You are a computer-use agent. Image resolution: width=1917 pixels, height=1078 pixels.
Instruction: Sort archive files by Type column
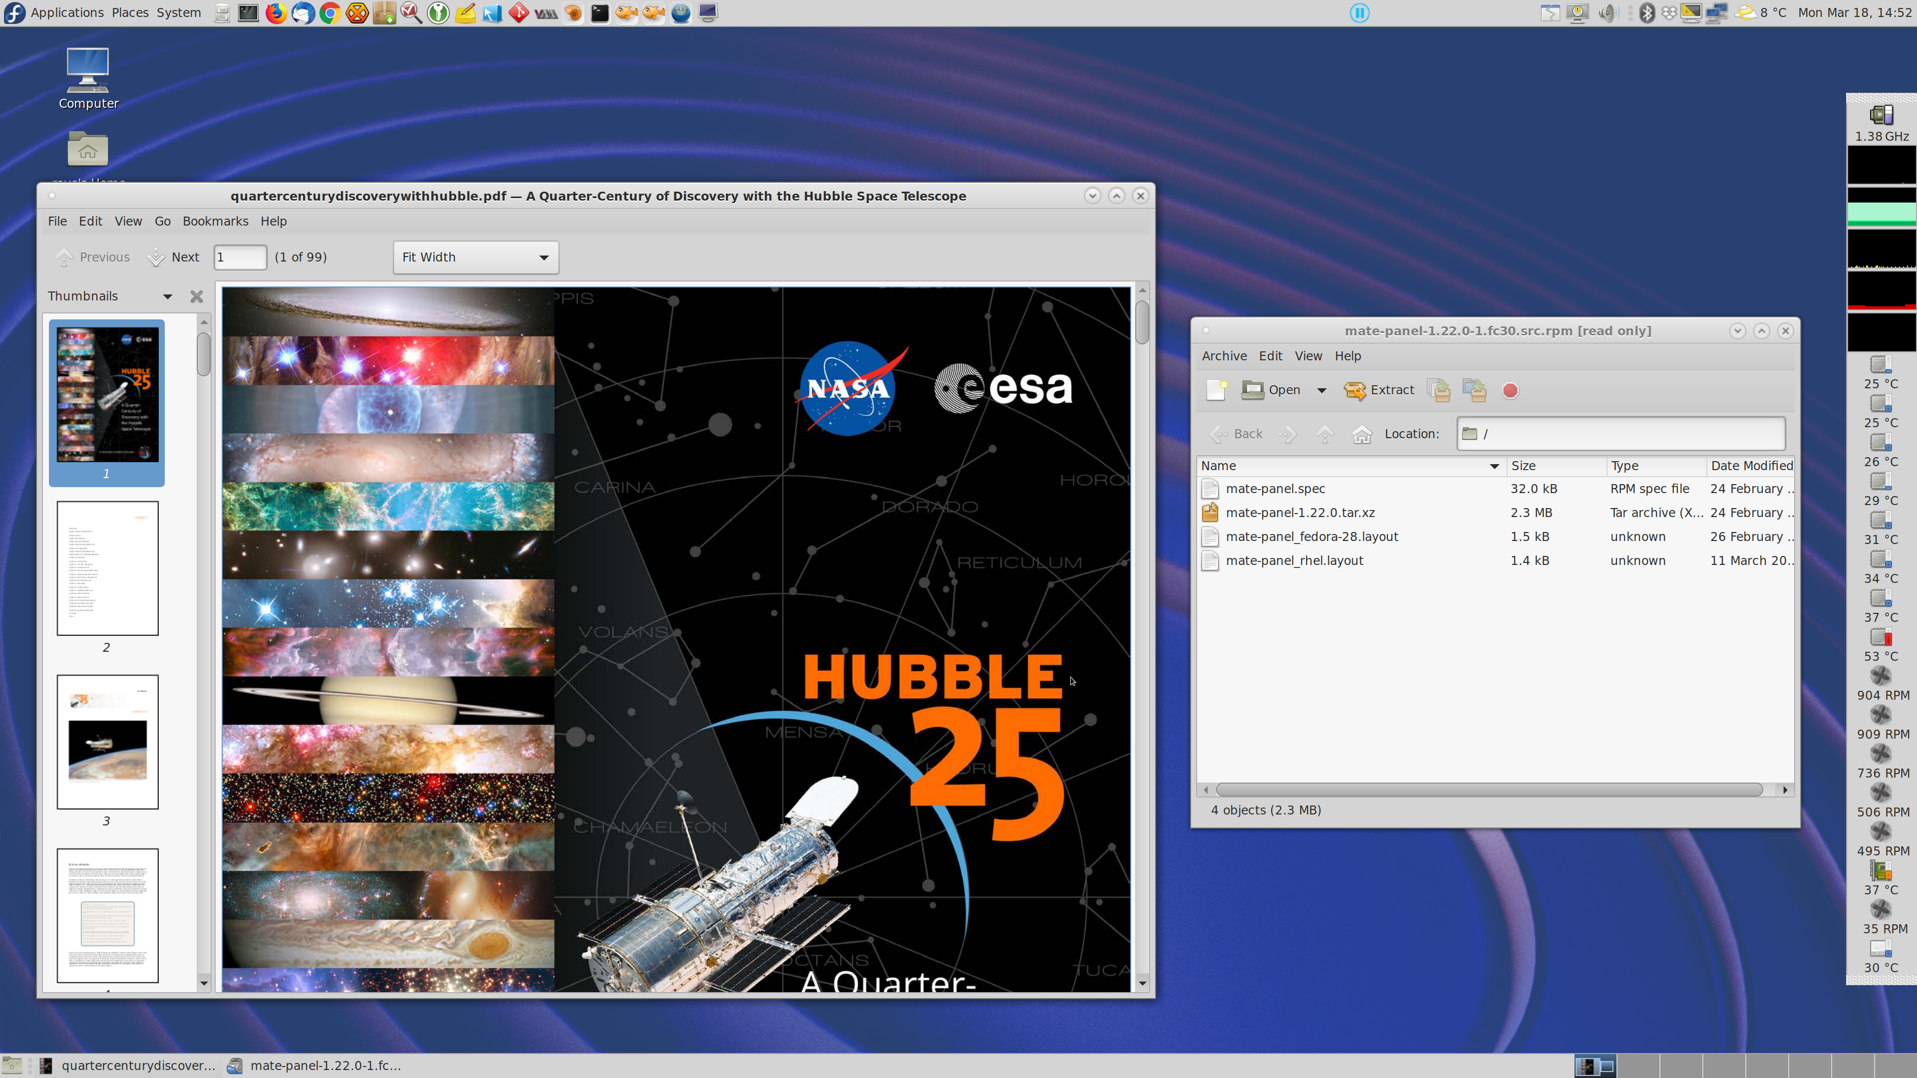click(x=1656, y=466)
